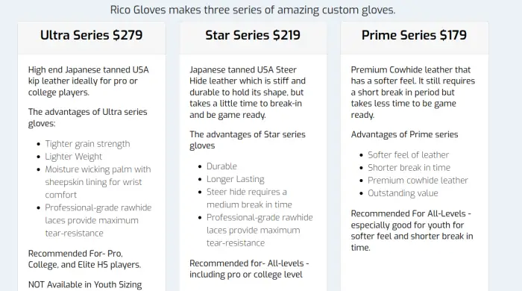Select the 'Lighter Weight' bullet item
The height and width of the screenshot is (291, 522).
pyautogui.click(x=74, y=157)
